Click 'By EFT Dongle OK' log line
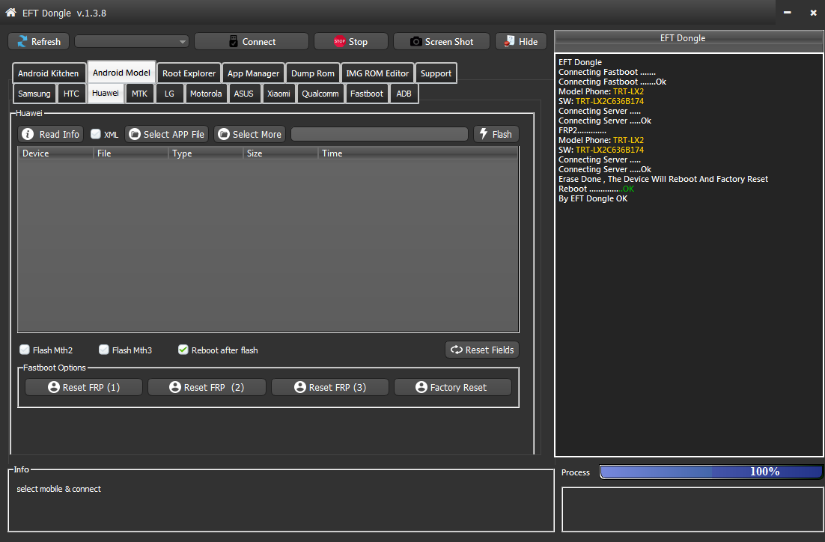Screen dimensions: 825x542 [593, 198]
